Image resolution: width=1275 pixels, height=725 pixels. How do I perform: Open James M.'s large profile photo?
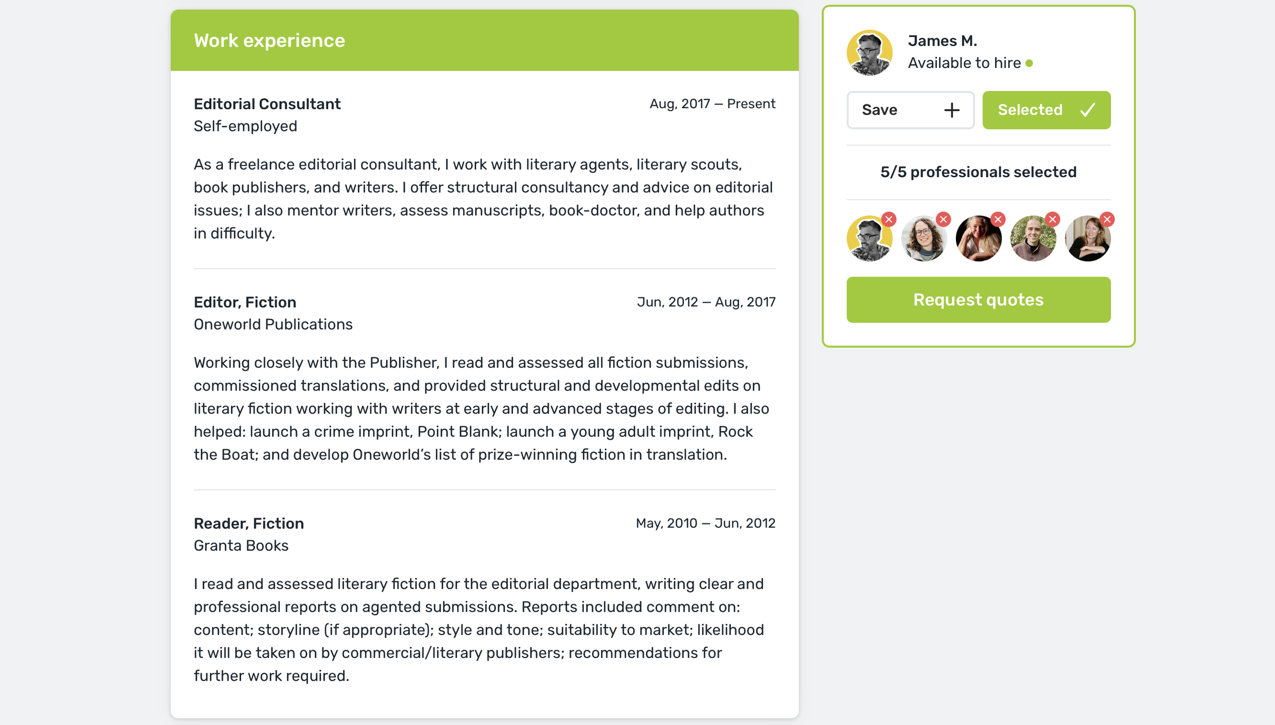point(869,52)
